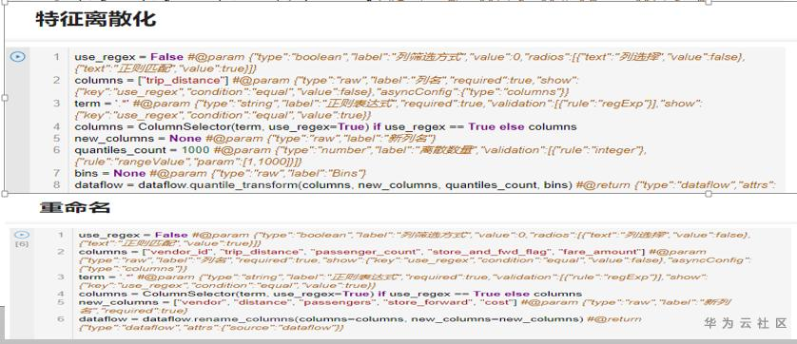
Task: Click line number 7 in 特征离散化 cell
Action: [x=56, y=173]
